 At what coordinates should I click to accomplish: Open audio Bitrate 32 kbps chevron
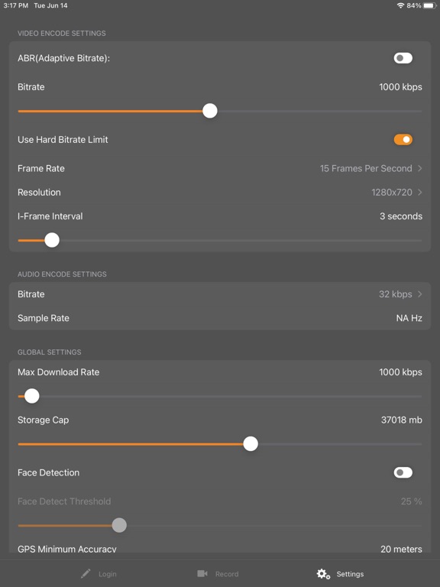420,294
